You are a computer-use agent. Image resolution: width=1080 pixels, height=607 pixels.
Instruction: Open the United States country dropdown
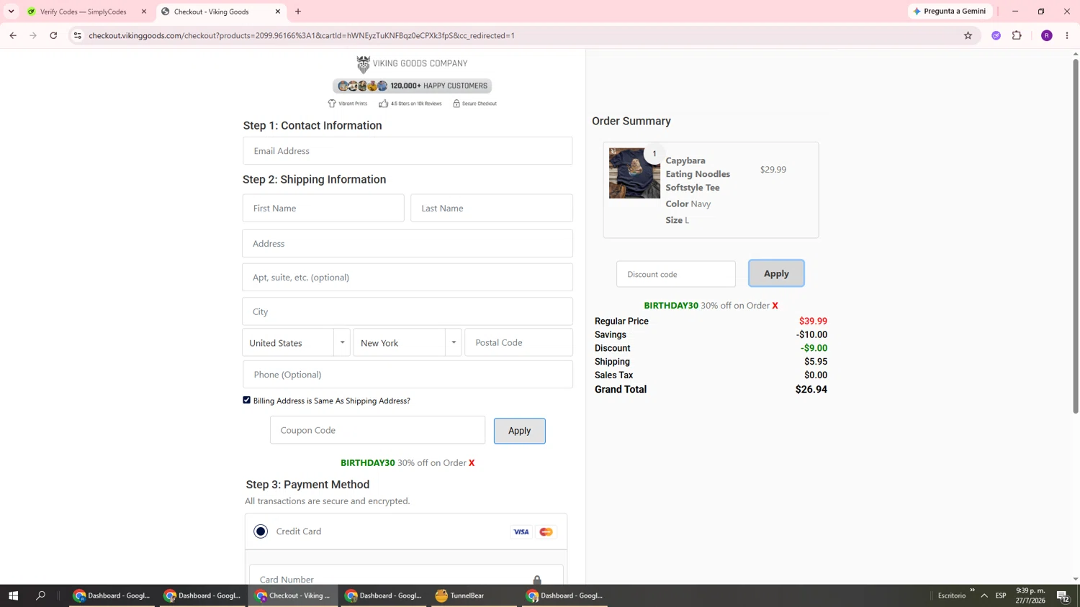[297, 342]
